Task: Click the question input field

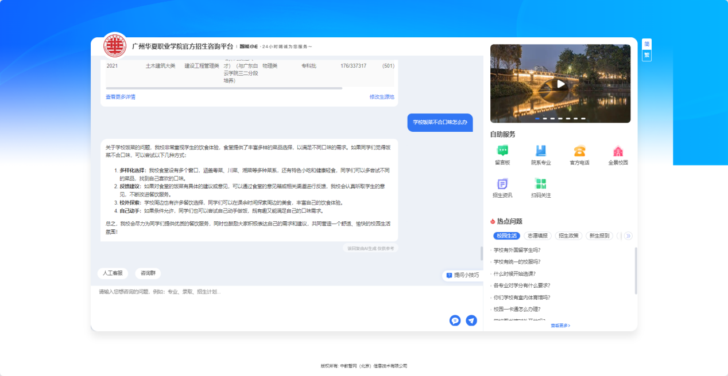Action: [x=258, y=292]
